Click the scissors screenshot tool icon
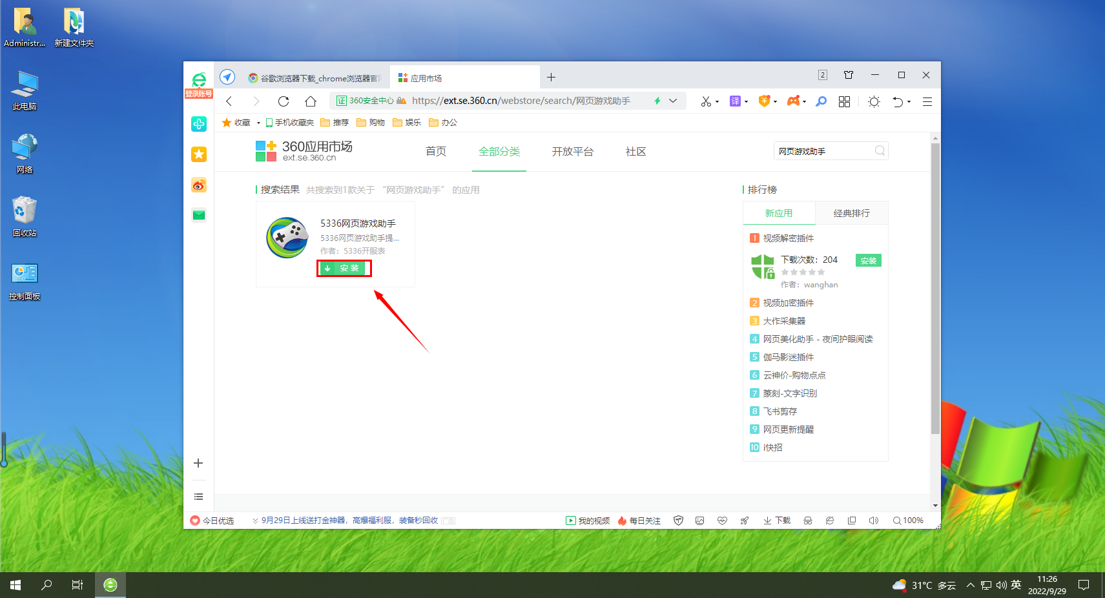The width and height of the screenshot is (1105, 598). point(706,101)
